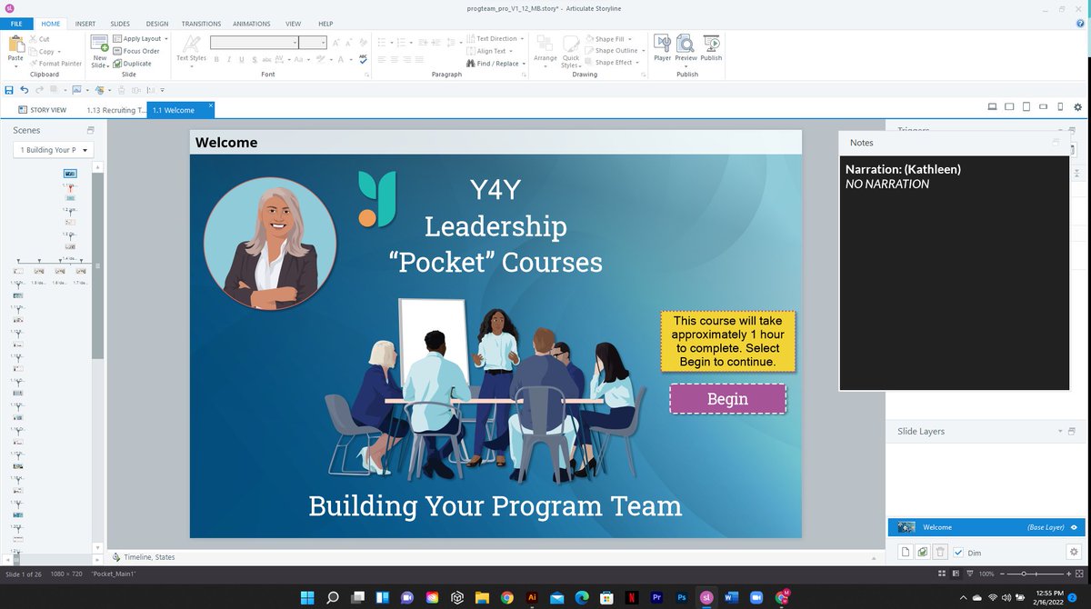The width and height of the screenshot is (1091, 609).
Task: Toggle Italic formatting
Action: [229, 59]
